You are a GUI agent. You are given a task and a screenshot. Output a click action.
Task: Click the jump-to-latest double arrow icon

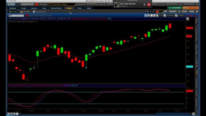193,114
